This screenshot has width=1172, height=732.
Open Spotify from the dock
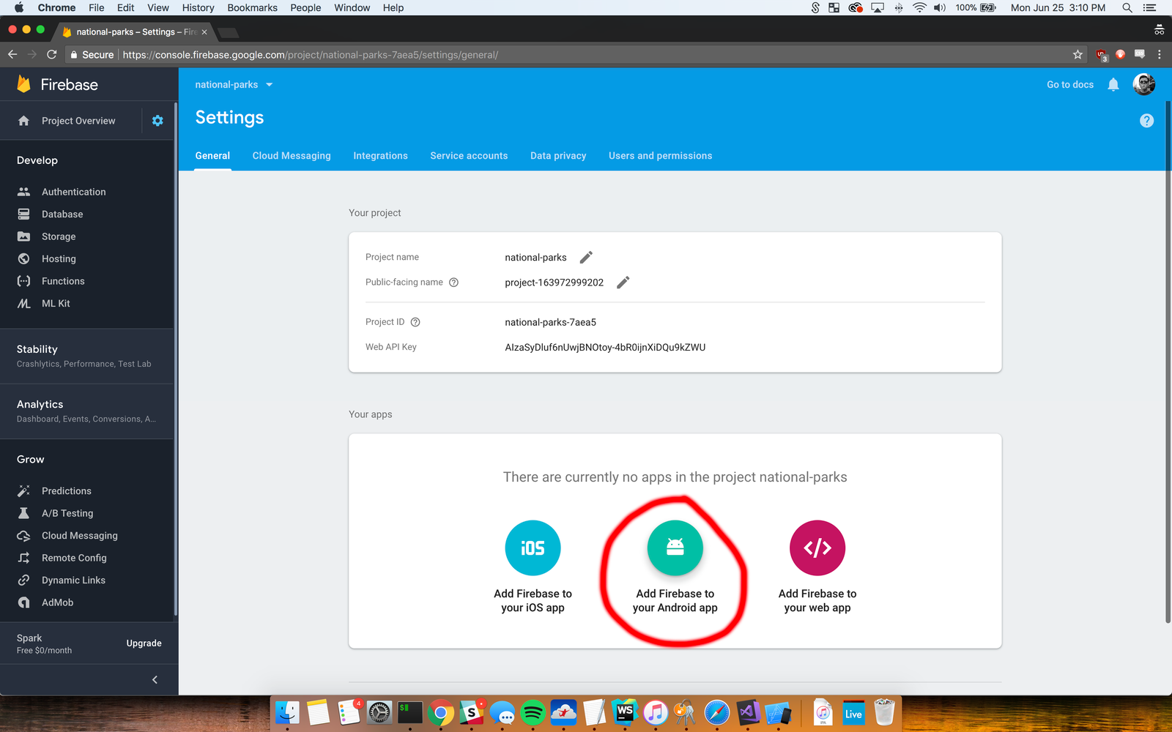[x=533, y=712]
